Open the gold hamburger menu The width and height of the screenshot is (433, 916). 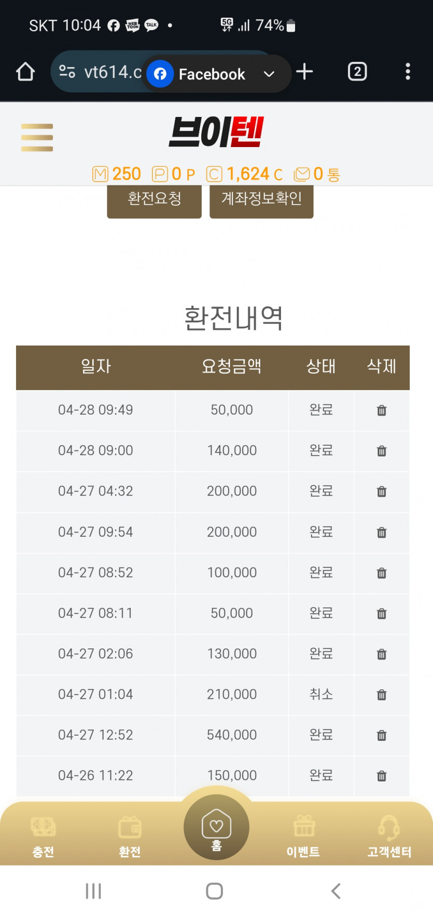click(37, 138)
